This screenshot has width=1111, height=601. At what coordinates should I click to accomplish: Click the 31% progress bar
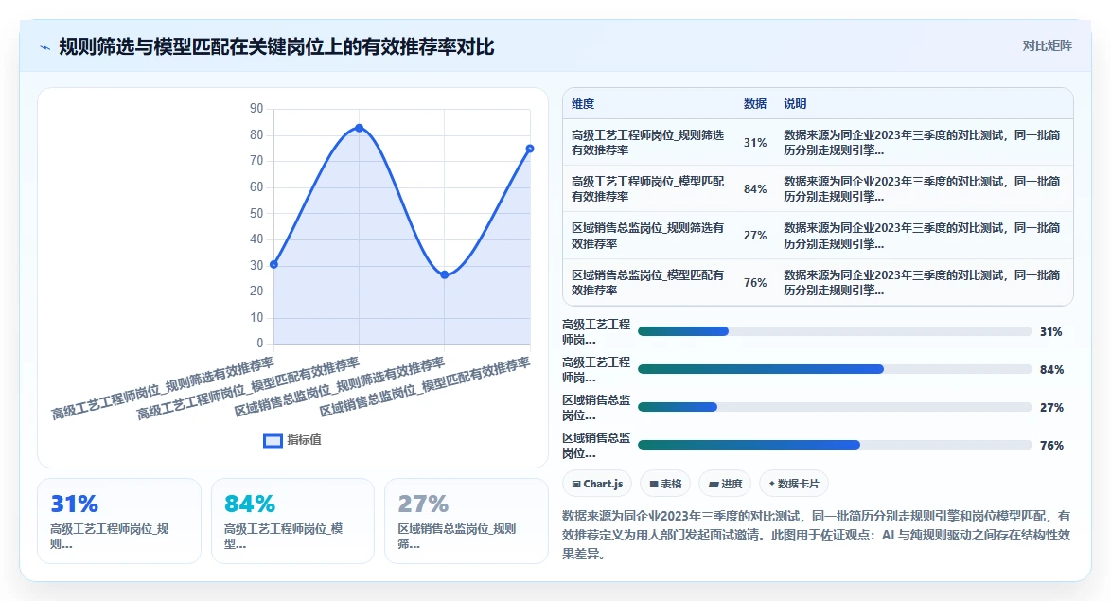835,331
